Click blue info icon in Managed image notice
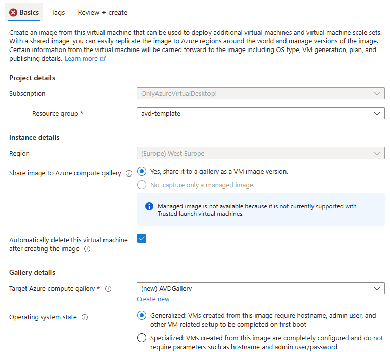 click(149, 206)
